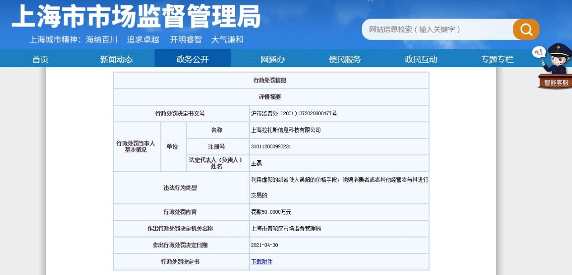Image resolution: width=572 pixels, height=275 pixels.
Task: Click the decision date 2021-04-30
Action: tap(264, 245)
